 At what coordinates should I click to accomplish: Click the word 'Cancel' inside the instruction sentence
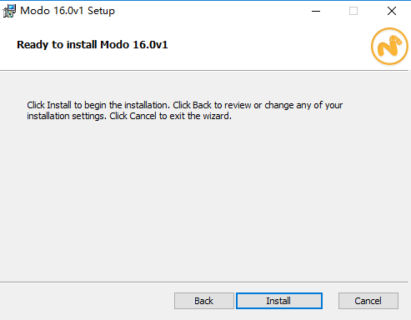point(143,116)
